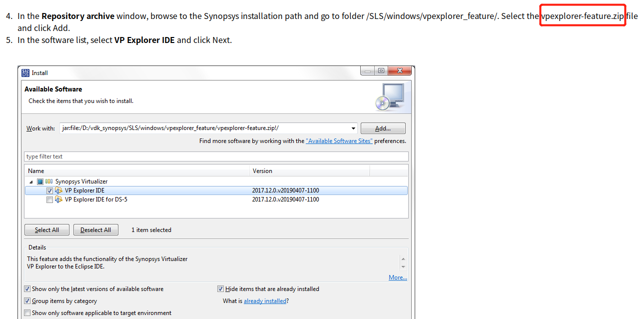Click the VP Explorer IDE for DS-5 feature icon
Image resolution: width=641 pixels, height=319 pixels.
pyautogui.click(x=58, y=199)
